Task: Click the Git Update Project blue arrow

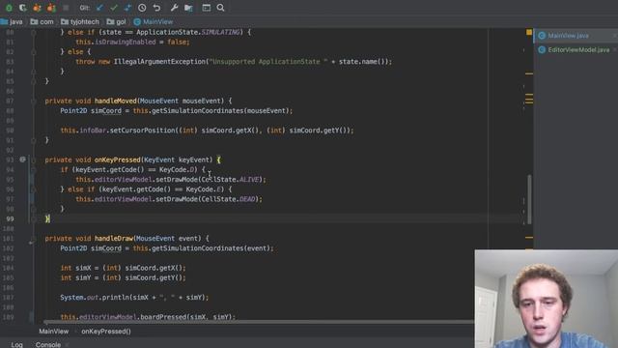Action: (x=99, y=8)
